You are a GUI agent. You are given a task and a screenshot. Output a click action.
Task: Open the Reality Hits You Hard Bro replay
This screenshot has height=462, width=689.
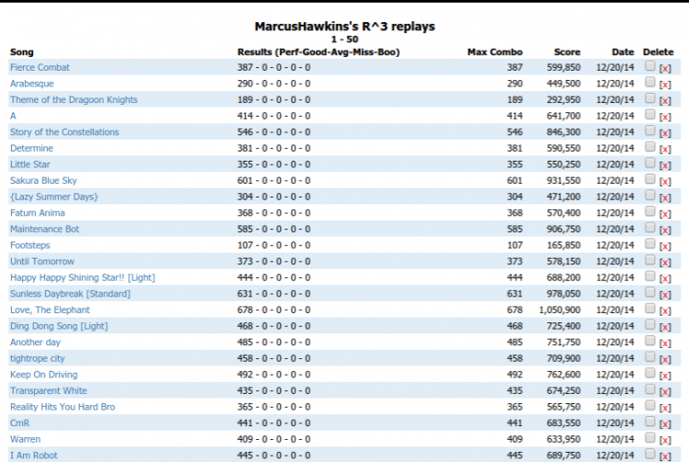coord(62,407)
